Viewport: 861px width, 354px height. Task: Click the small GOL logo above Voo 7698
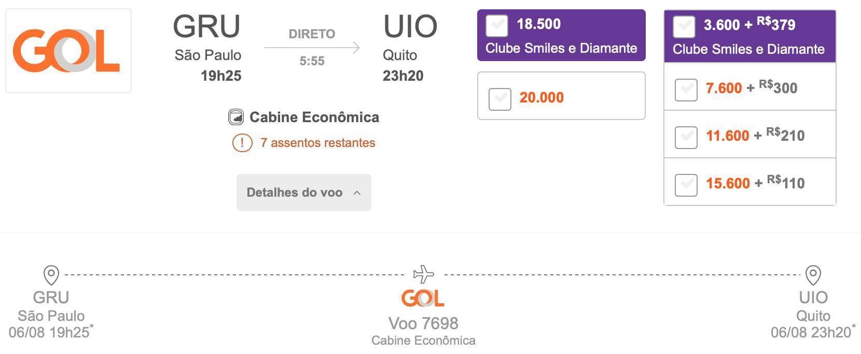point(423,298)
